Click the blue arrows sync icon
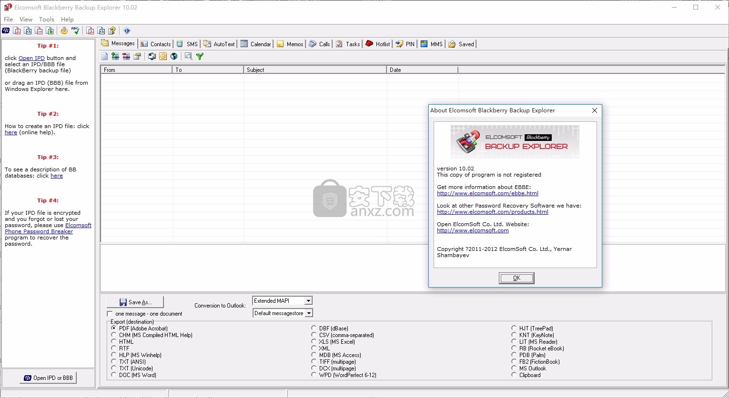This screenshot has width=729, height=398. tap(152, 56)
